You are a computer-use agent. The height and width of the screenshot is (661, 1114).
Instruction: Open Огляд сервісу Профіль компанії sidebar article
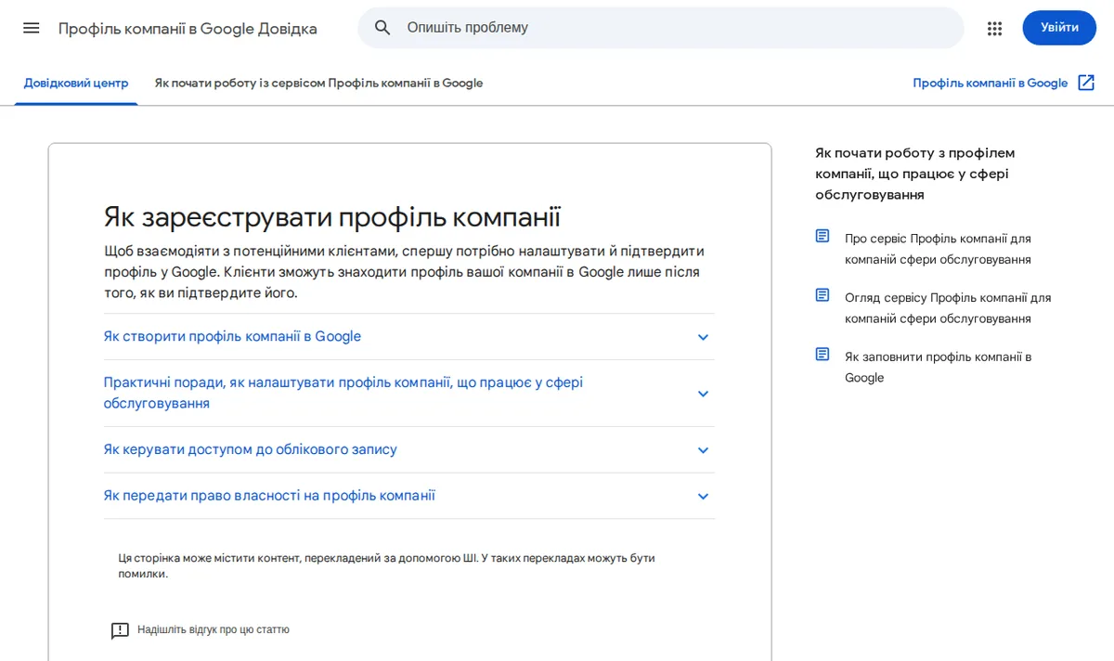(948, 308)
